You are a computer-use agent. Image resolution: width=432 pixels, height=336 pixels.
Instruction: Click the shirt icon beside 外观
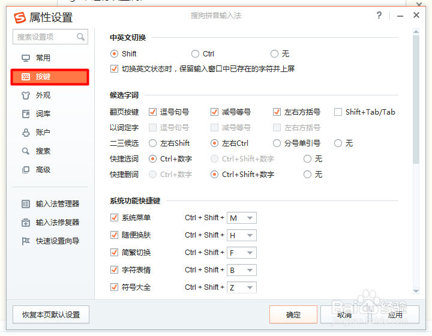pyautogui.click(x=26, y=95)
